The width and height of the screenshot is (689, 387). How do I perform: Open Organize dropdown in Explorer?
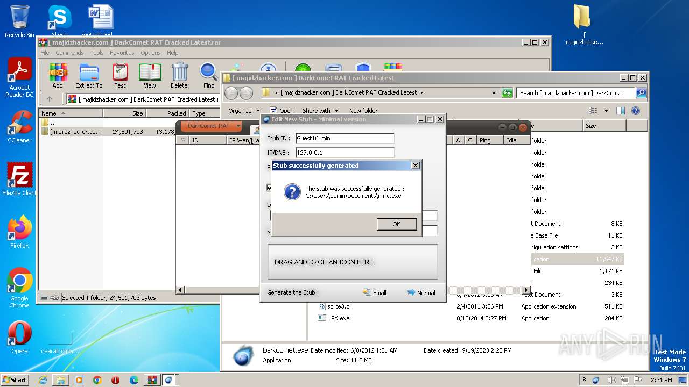tap(243, 111)
